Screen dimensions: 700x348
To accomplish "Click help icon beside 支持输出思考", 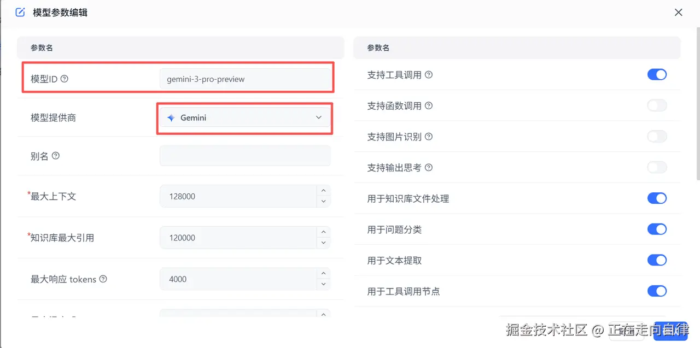I will click(429, 167).
